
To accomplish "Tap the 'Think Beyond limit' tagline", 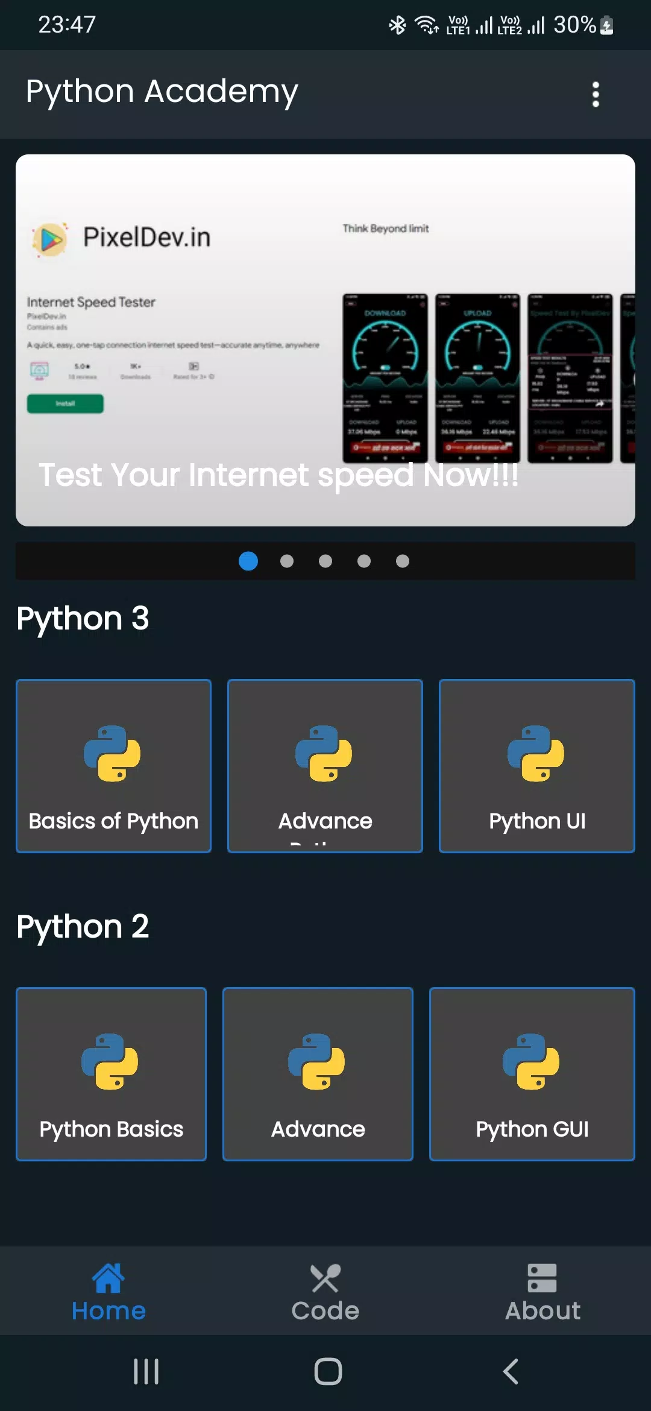I will [386, 229].
